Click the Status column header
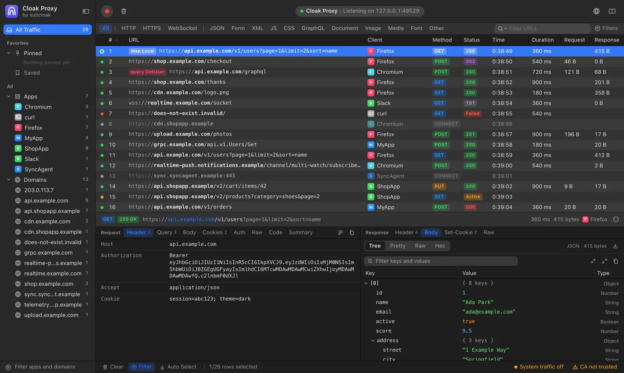Image resolution: width=624 pixels, height=373 pixels. 472,40
